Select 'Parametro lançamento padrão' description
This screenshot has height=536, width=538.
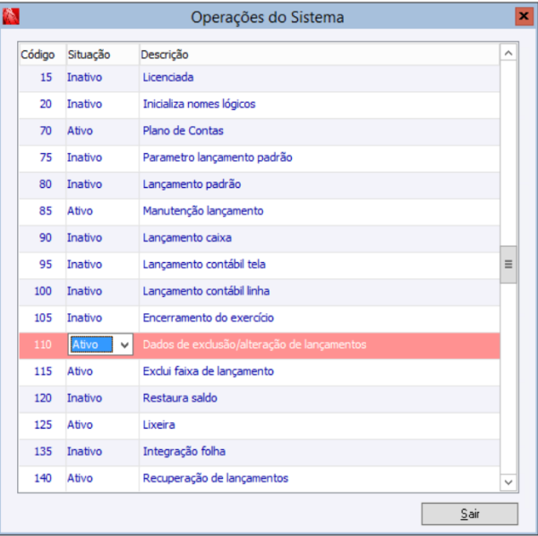click(218, 157)
